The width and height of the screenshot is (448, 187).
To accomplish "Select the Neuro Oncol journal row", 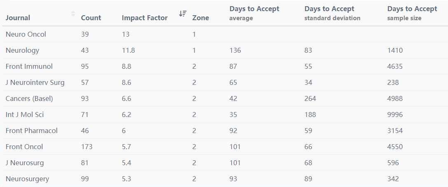I will 26,35.
